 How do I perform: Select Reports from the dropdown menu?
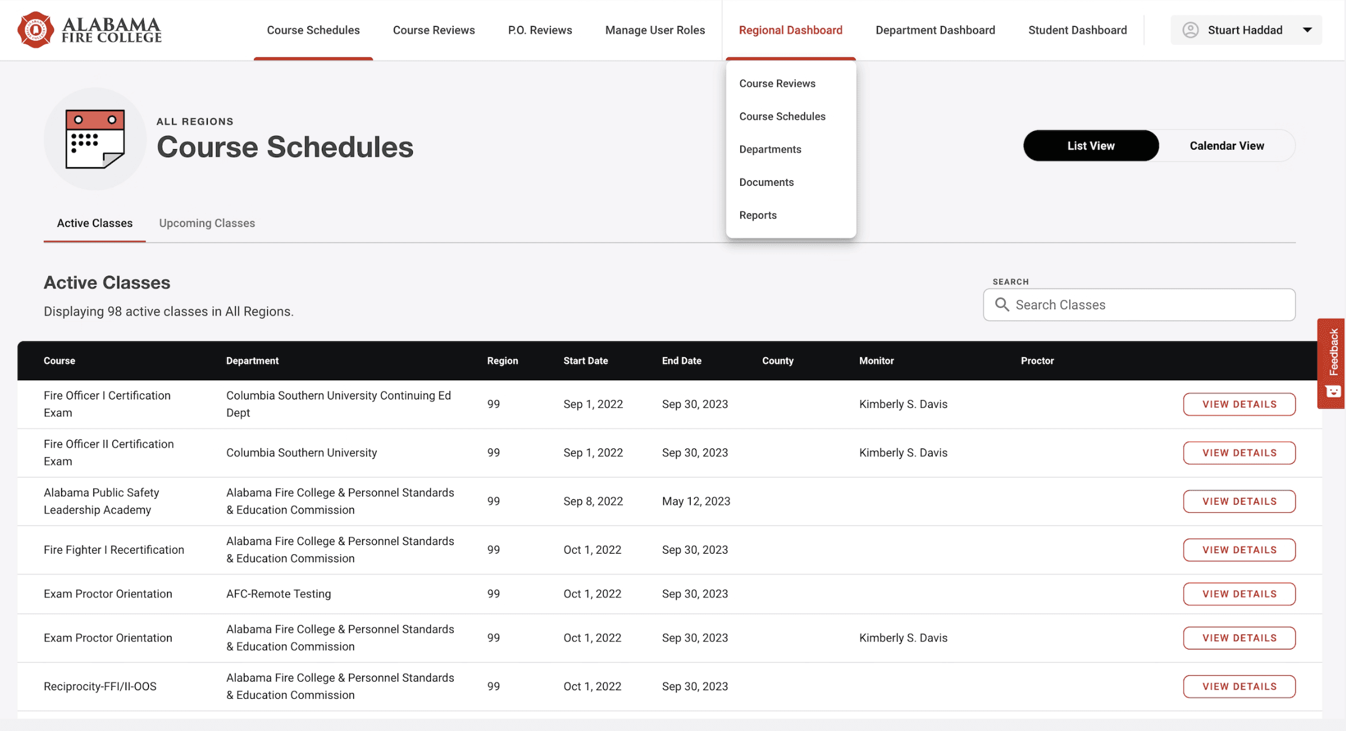click(758, 215)
